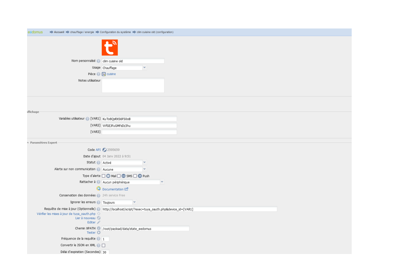Go to Accueil in the breadcrumb
The height and width of the screenshot is (279, 395).
(59, 32)
